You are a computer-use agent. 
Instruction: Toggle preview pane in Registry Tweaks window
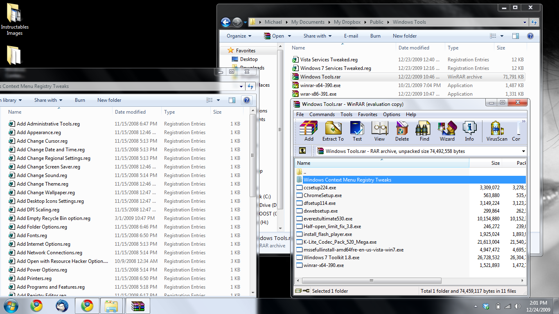(x=232, y=100)
